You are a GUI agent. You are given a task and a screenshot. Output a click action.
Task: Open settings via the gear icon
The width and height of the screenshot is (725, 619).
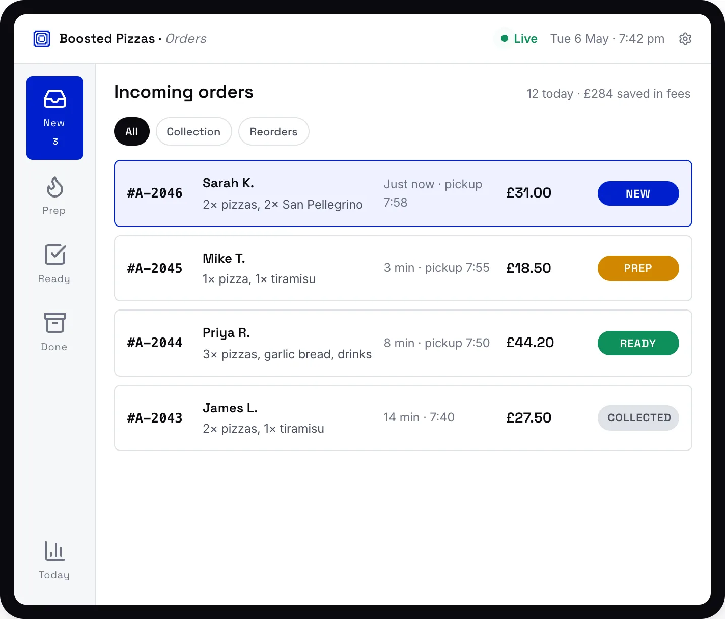click(x=685, y=39)
